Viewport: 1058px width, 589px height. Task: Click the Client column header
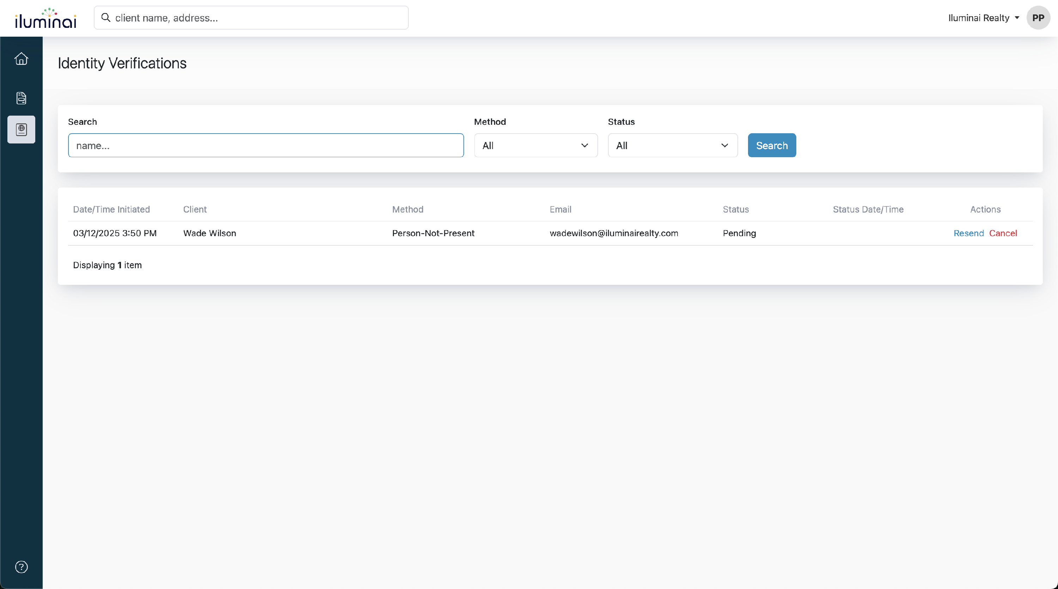coord(195,209)
